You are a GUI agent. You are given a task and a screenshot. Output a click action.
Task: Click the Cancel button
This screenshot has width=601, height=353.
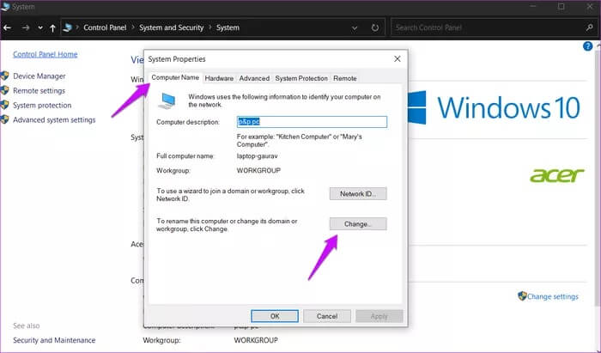pyautogui.click(x=327, y=316)
